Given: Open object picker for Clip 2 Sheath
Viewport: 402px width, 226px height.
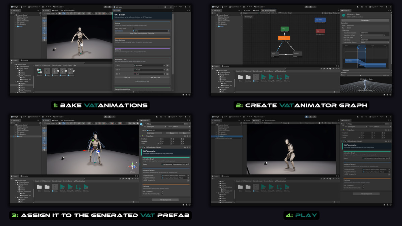Looking at the screenshot, I should click(164, 70).
